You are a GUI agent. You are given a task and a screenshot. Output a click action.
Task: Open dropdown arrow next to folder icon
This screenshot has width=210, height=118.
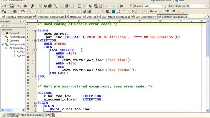coord(29,6)
